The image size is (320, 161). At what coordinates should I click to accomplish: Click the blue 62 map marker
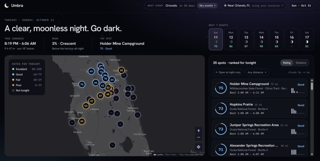(x=103, y=85)
